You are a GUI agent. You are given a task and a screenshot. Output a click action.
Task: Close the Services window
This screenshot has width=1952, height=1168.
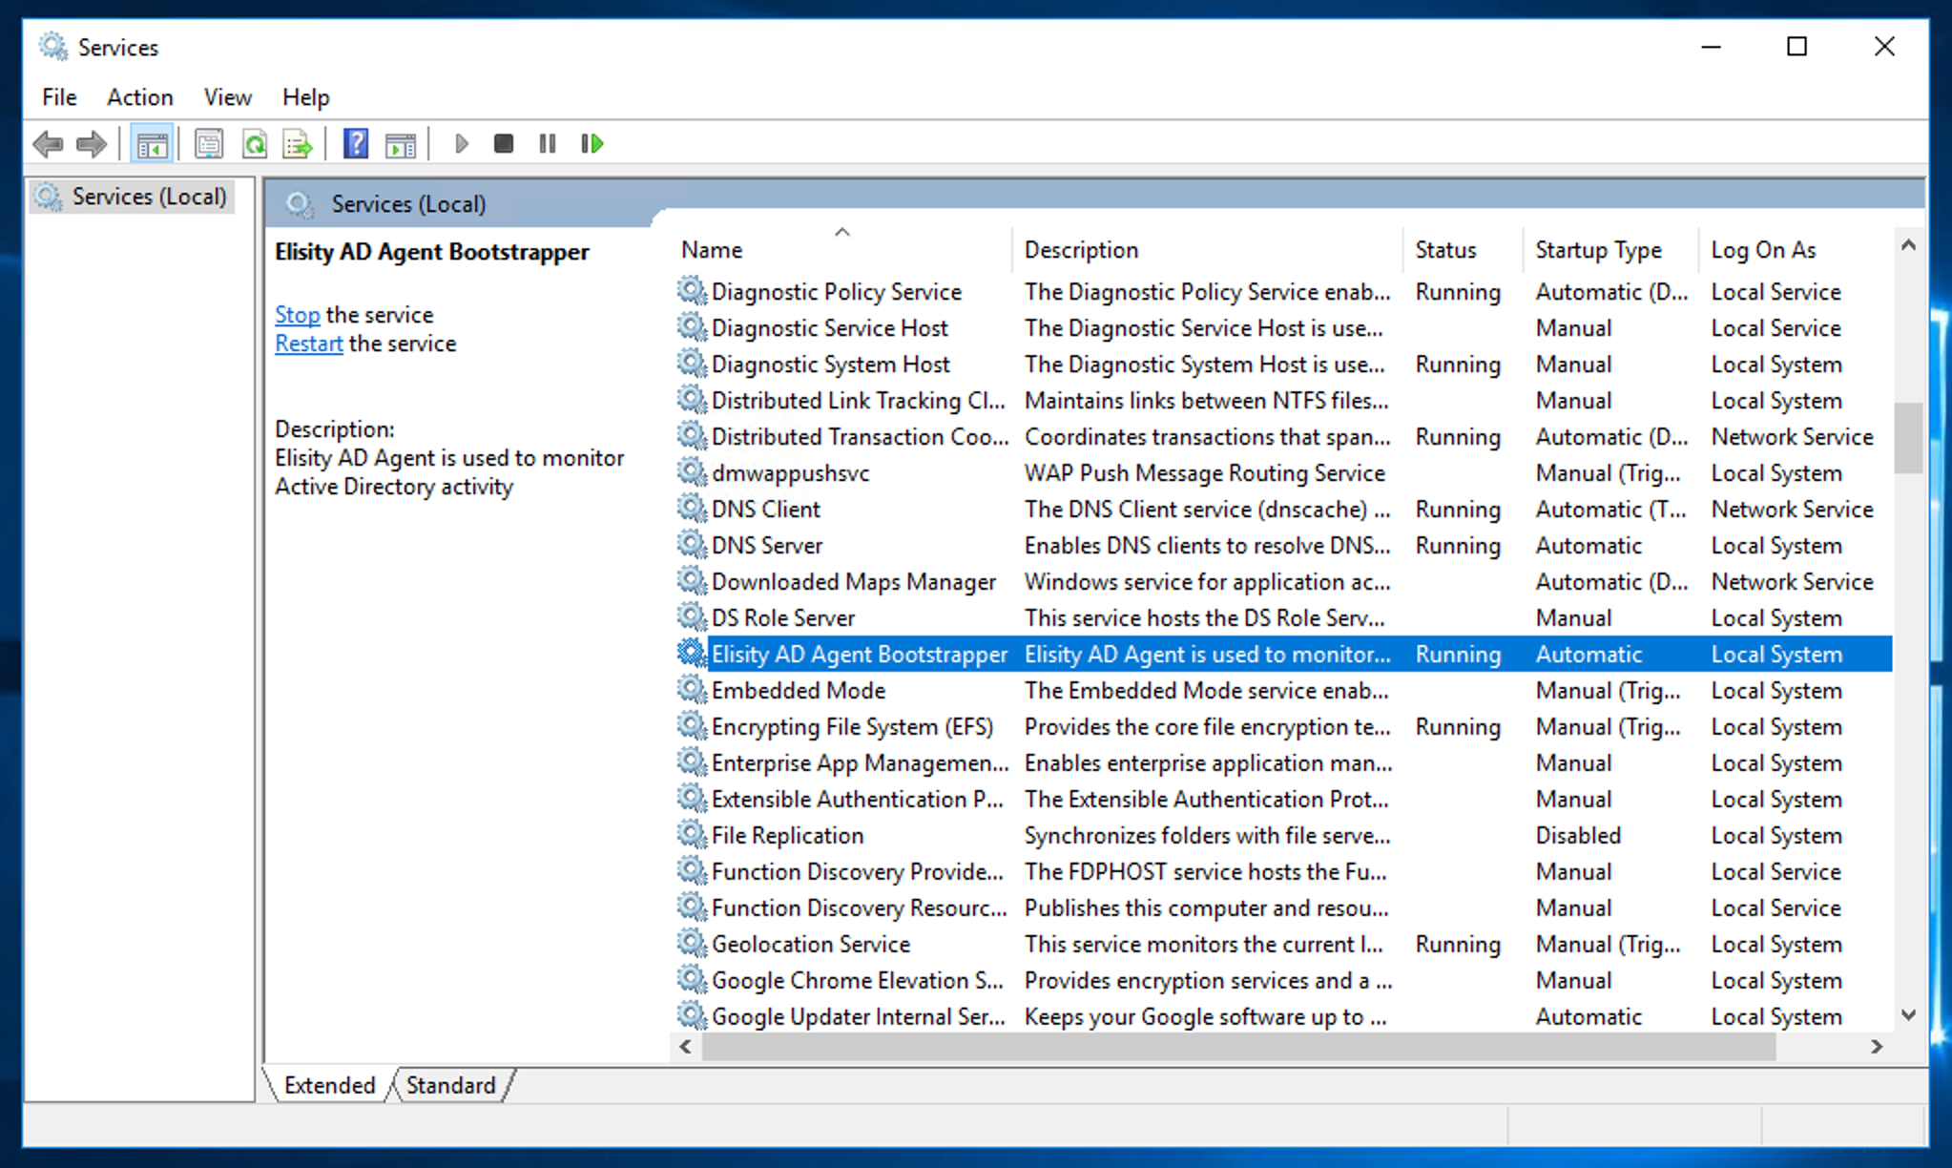coord(1884,46)
